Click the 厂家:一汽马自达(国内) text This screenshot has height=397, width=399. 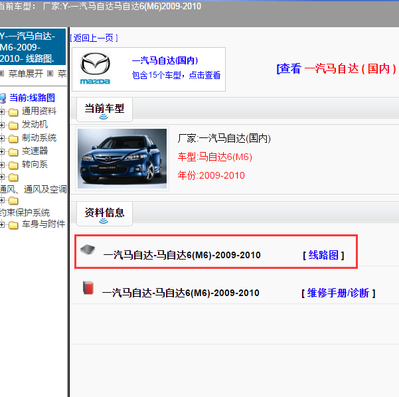pos(224,139)
